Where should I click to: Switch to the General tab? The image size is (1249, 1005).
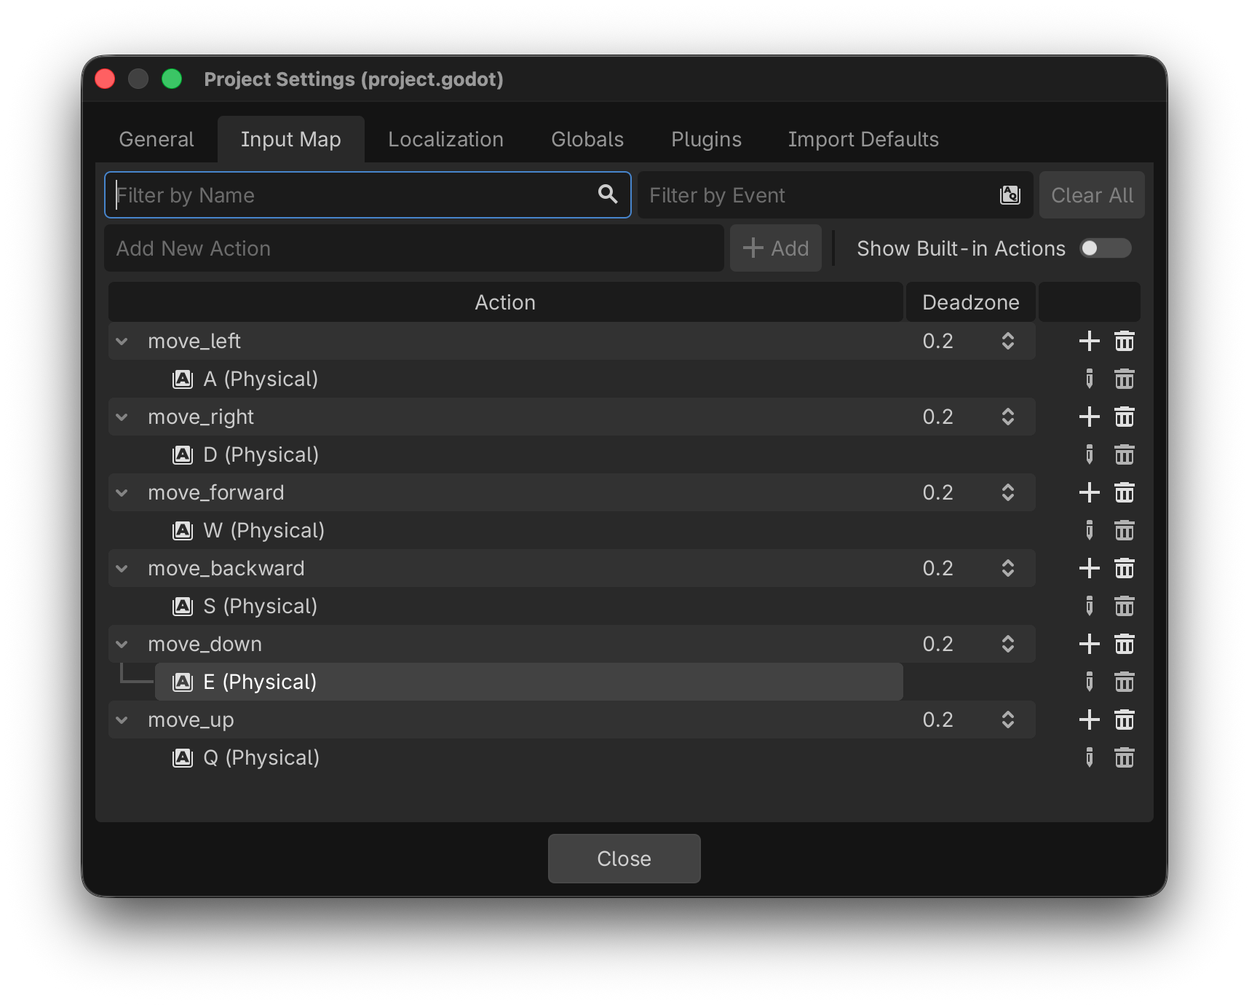coord(156,139)
